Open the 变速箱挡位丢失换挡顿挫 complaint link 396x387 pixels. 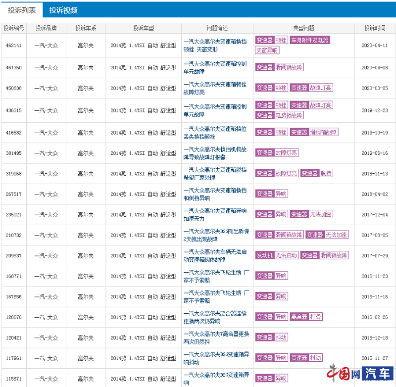[x=215, y=133]
